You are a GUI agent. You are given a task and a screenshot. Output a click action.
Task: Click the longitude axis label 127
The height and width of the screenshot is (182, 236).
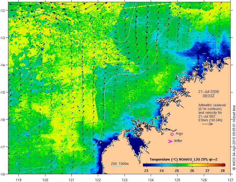click(x=230, y=180)
